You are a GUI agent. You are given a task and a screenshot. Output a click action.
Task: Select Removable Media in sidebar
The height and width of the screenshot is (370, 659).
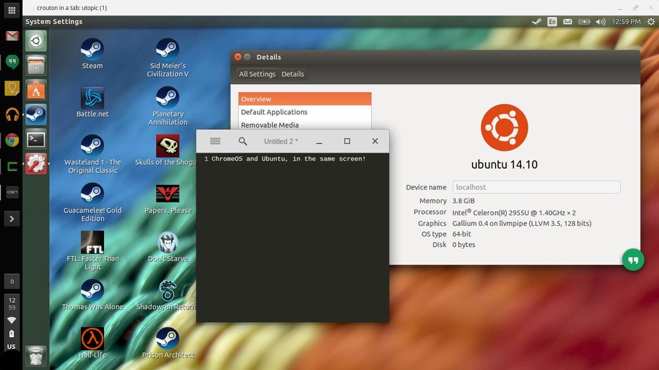pyautogui.click(x=304, y=124)
